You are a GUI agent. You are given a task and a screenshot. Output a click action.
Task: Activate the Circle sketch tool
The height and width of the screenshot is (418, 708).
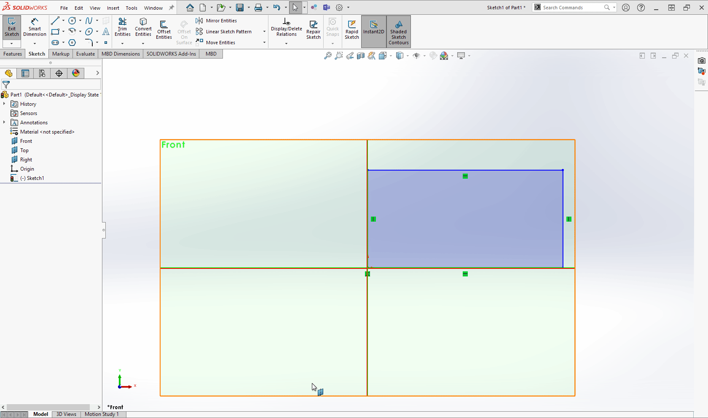72,20
